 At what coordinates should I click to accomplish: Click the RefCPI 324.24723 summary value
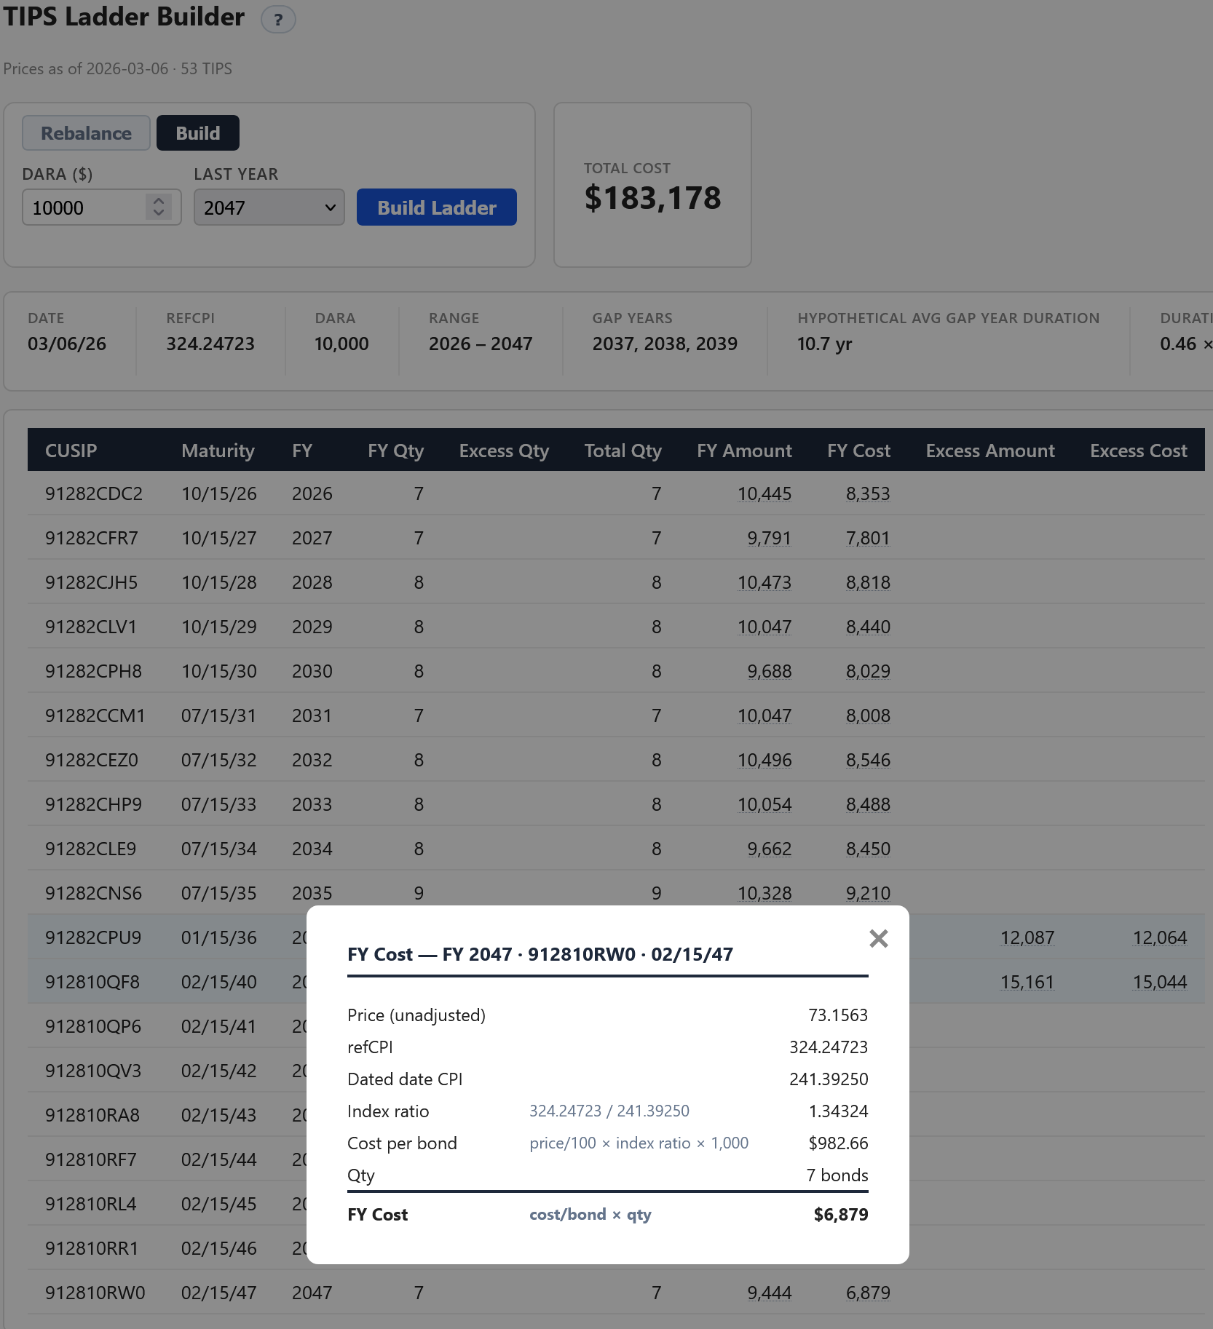[210, 344]
